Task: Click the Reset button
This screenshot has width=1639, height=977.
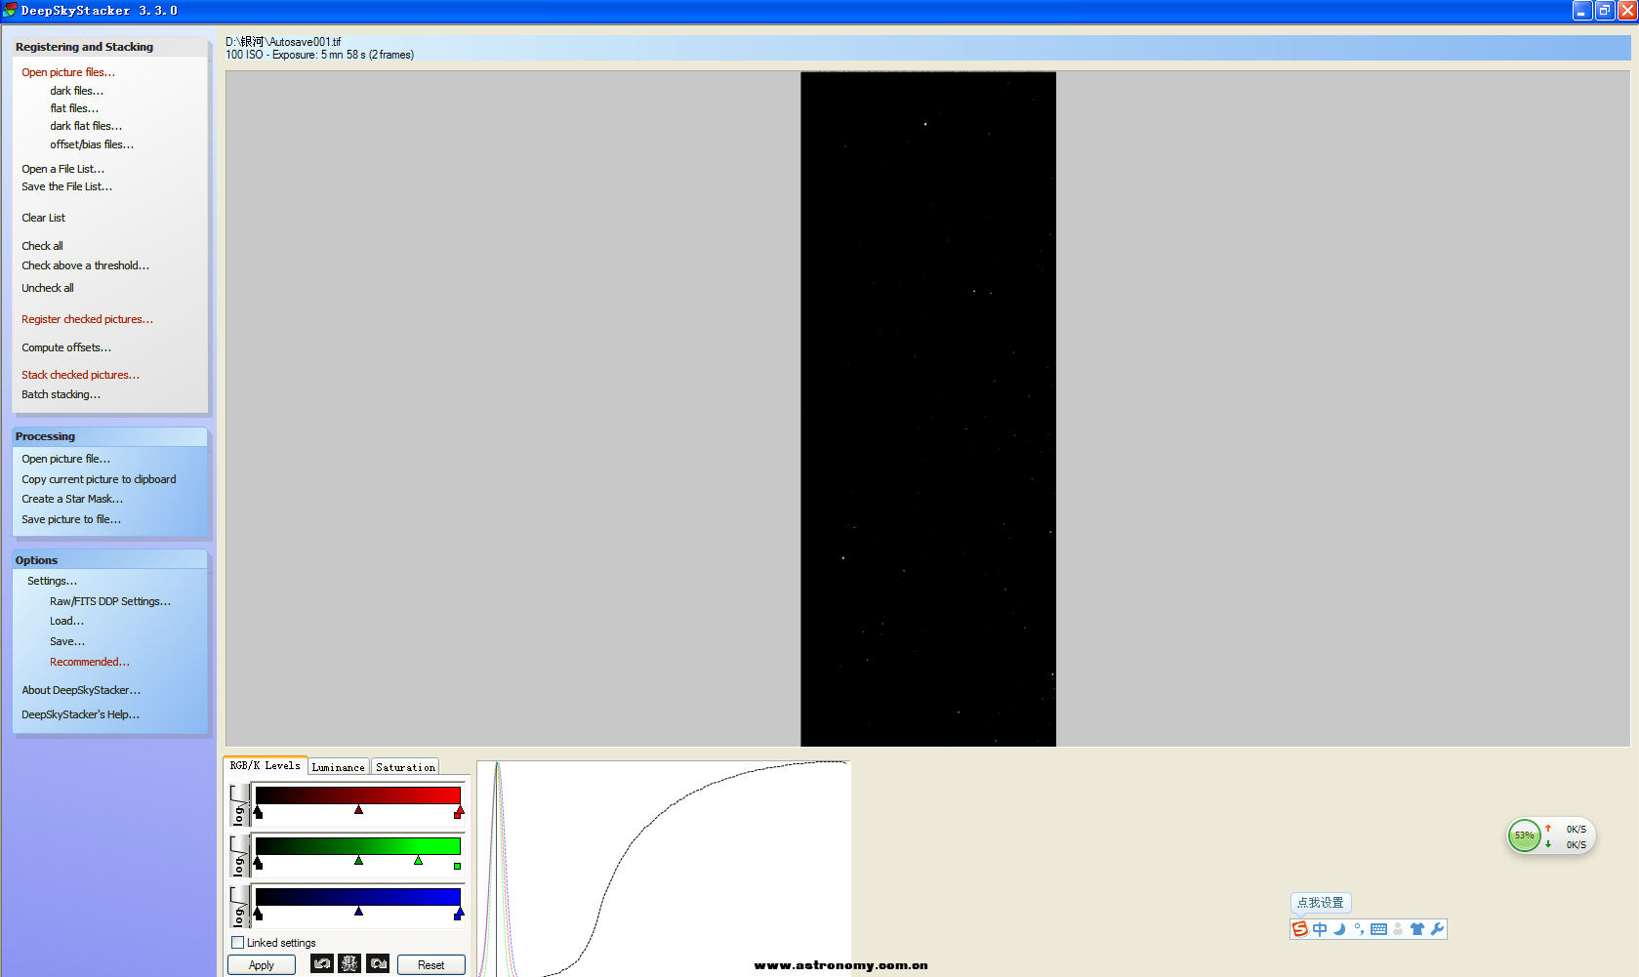Action: [x=430, y=964]
